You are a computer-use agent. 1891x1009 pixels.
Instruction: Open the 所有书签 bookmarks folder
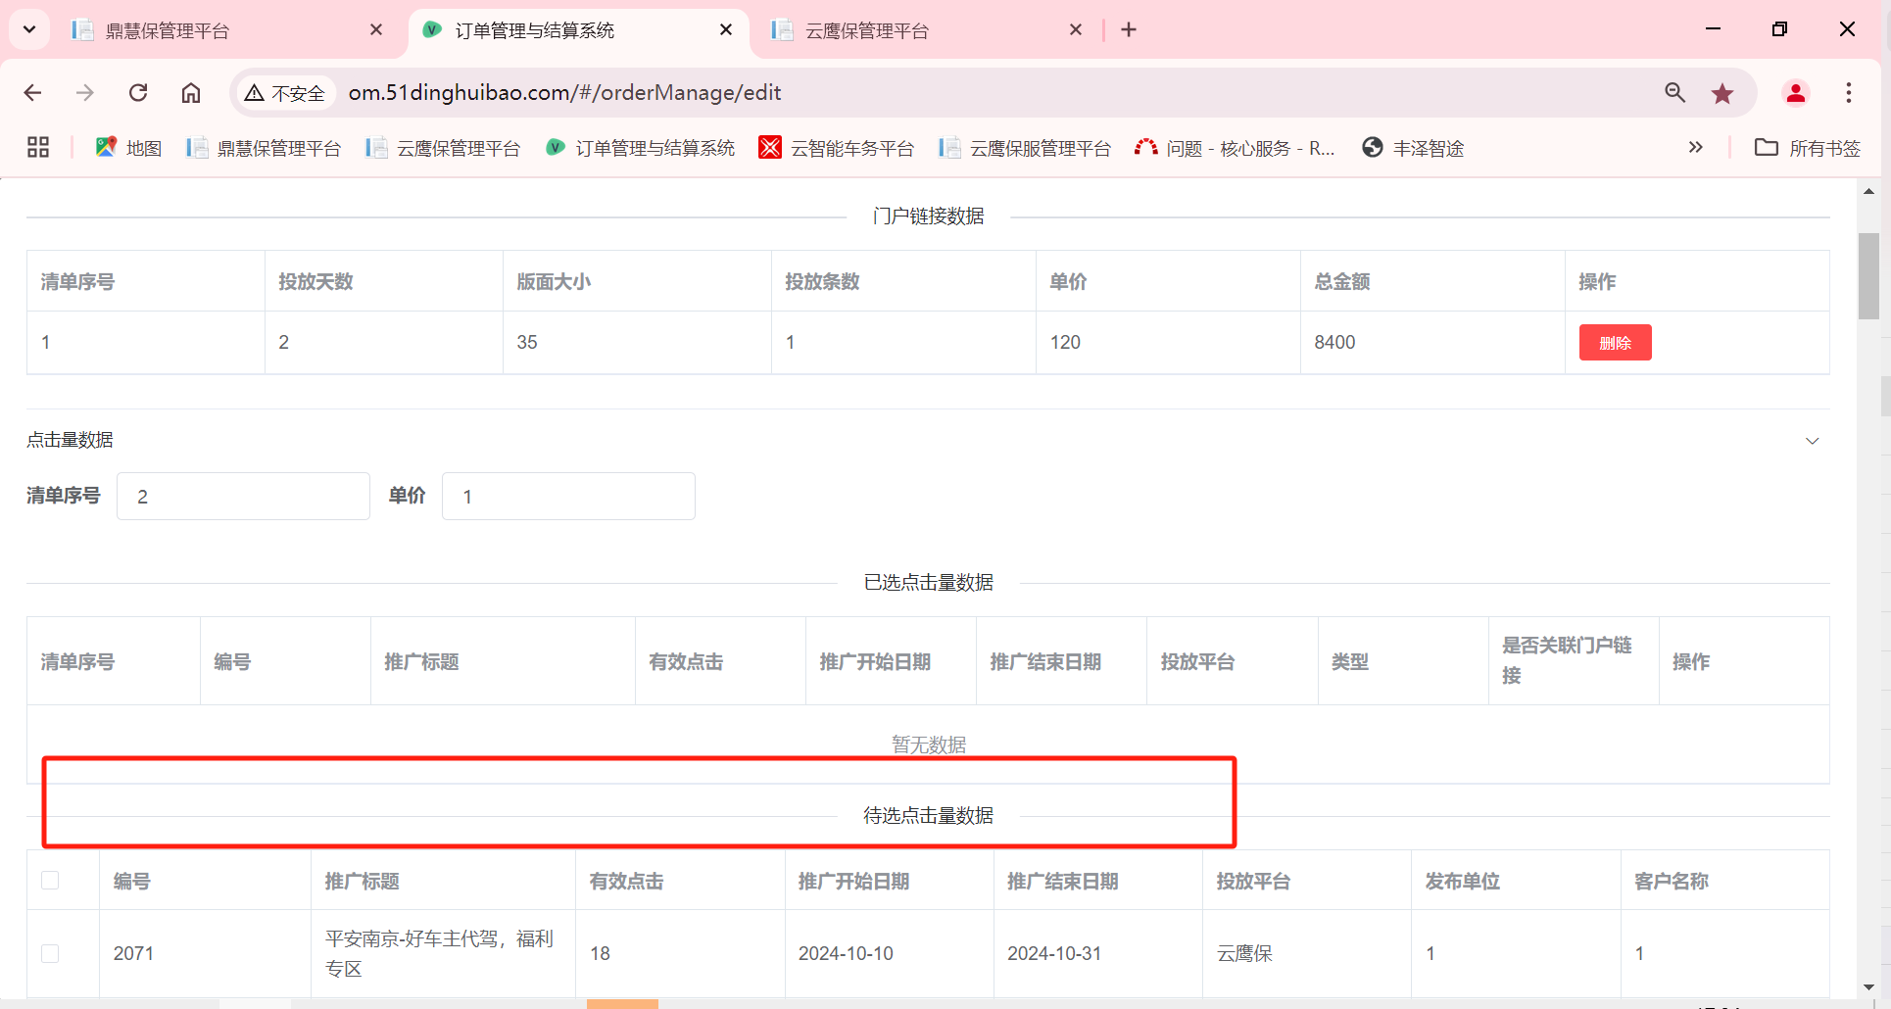pos(1808,148)
